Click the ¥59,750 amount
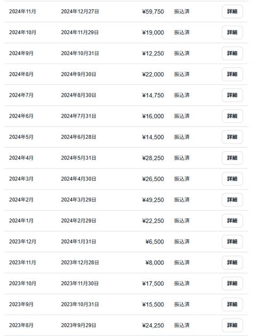The height and width of the screenshot is (336, 258). click(153, 12)
